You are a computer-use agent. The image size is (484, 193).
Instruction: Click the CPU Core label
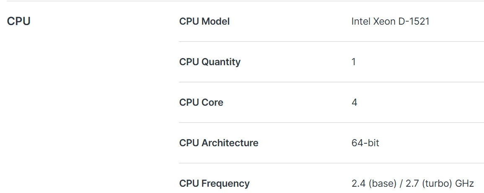[x=201, y=102]
